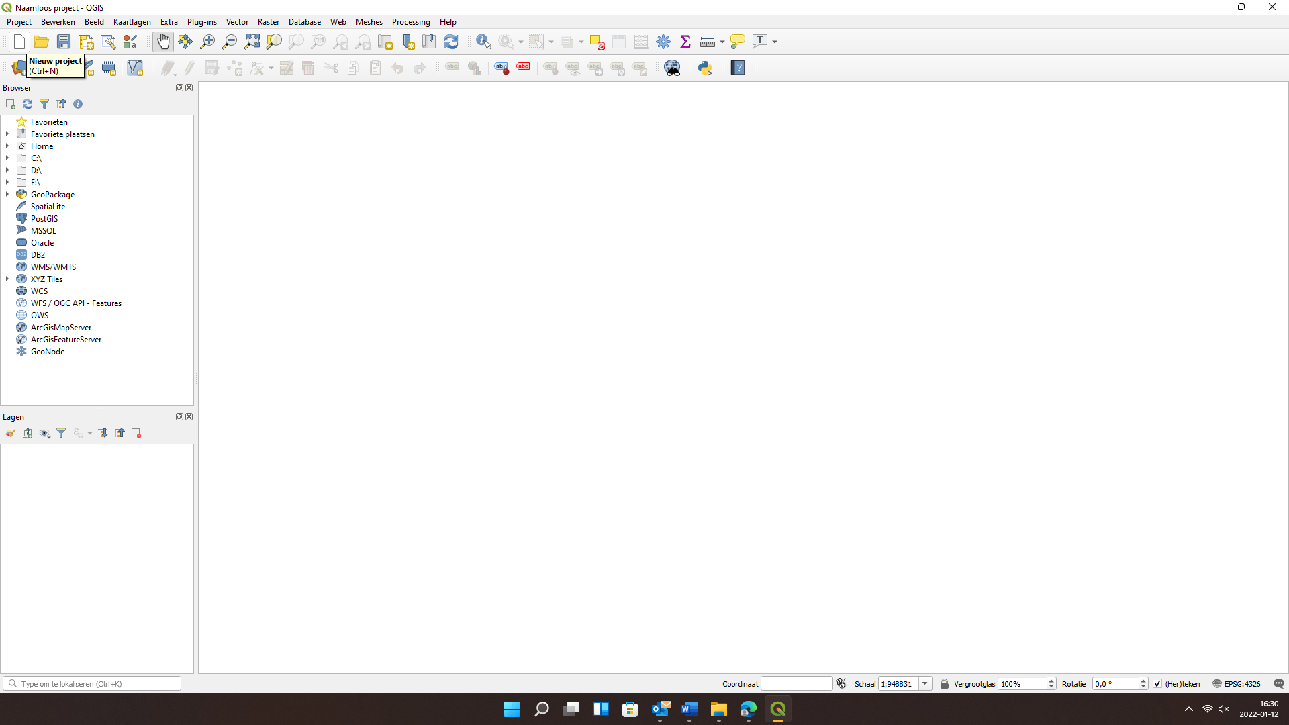Select the Measure Line ruler tool
Viewport: 1289px width, 725px height.
click(708, 42)
